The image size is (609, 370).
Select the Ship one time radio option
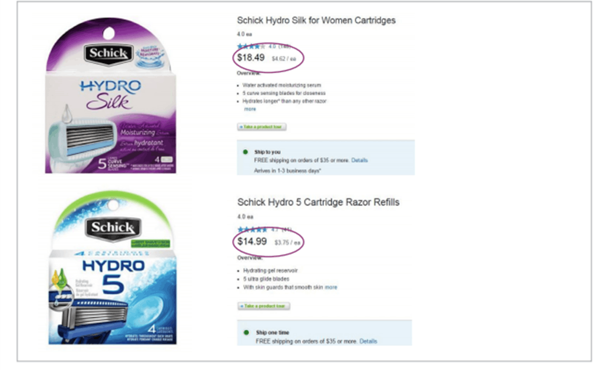click(246, 332)
